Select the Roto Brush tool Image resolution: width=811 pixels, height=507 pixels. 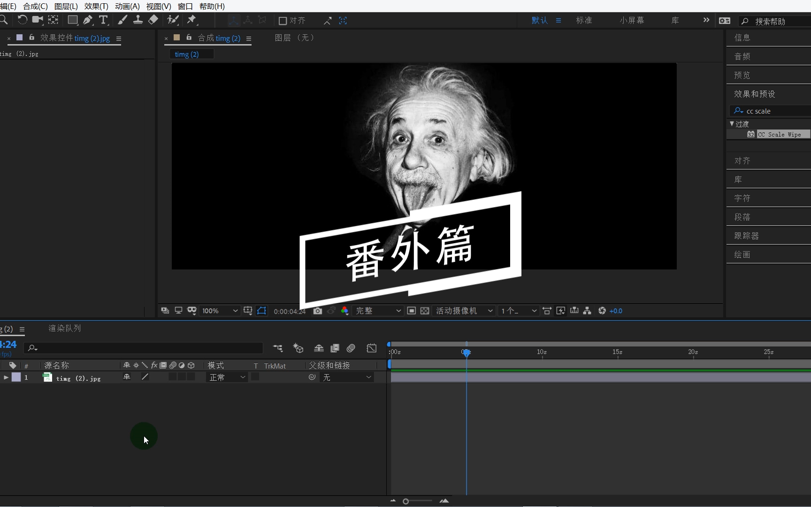pyautogui.click(x=173, y=20)
